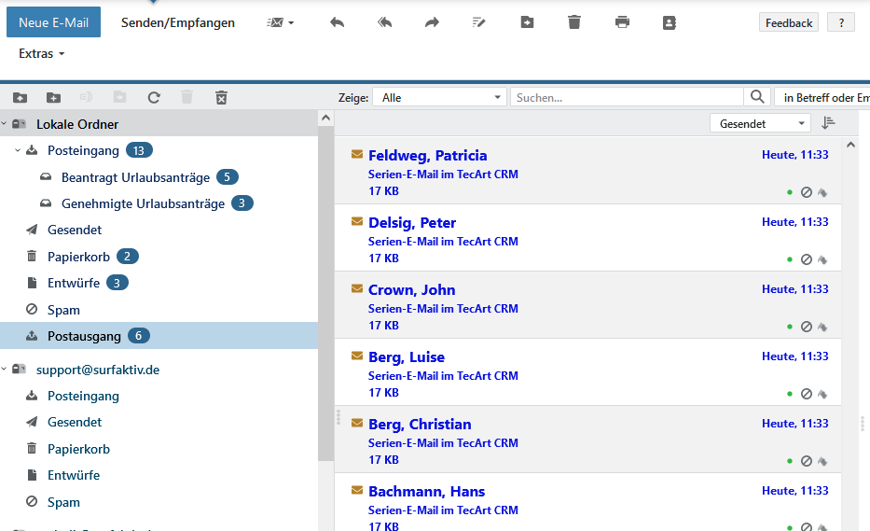This screenshot has height=531, width=870.
Task: Click the sort direction icon next to Gesendet
Action: point(828,123)
